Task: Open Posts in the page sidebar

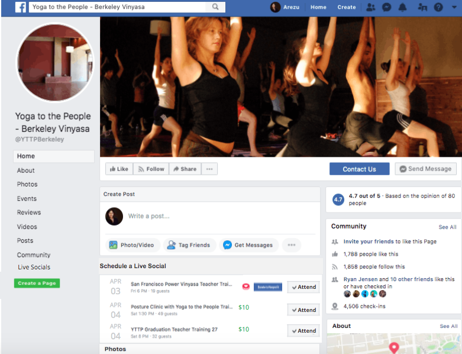Action: (x=25, y=240)
